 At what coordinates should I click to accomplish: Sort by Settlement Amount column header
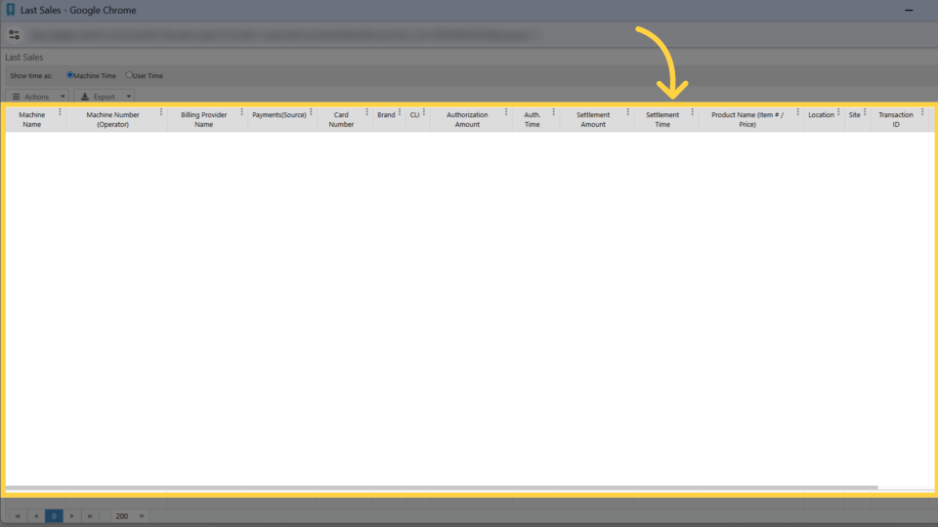(x=592, y=119)
